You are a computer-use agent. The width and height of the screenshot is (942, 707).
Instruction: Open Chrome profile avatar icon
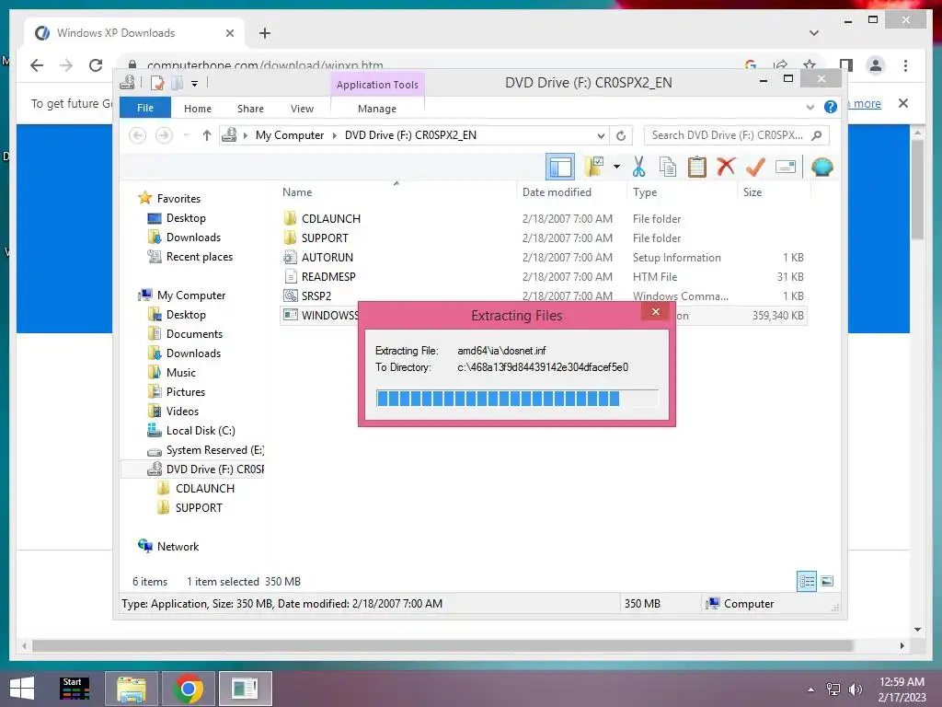point(876,65)
